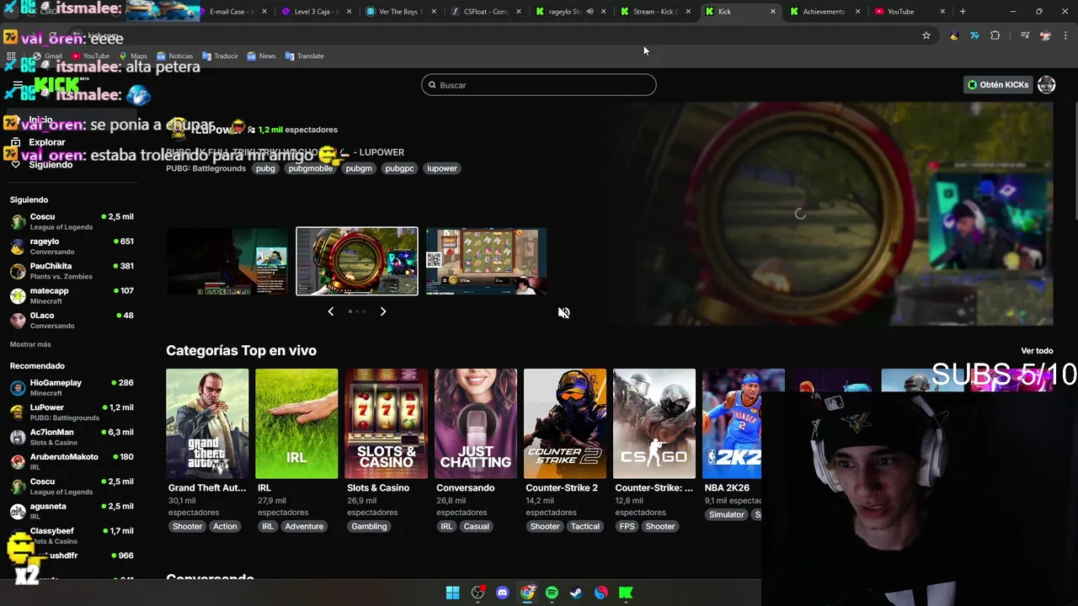Open the browser extensions puzzle icon
The image size is (1078, 606).
(995, 35)
